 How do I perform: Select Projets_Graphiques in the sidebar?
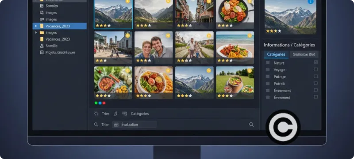point(60,52)
